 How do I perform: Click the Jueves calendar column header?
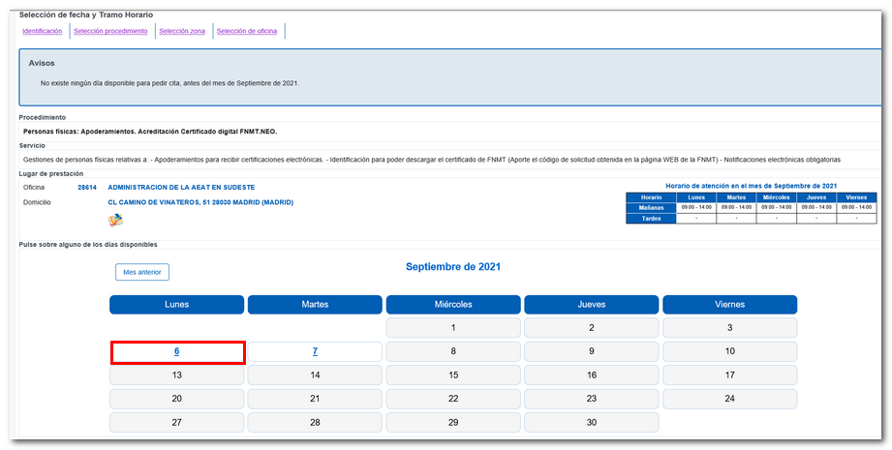click(592, 305)
